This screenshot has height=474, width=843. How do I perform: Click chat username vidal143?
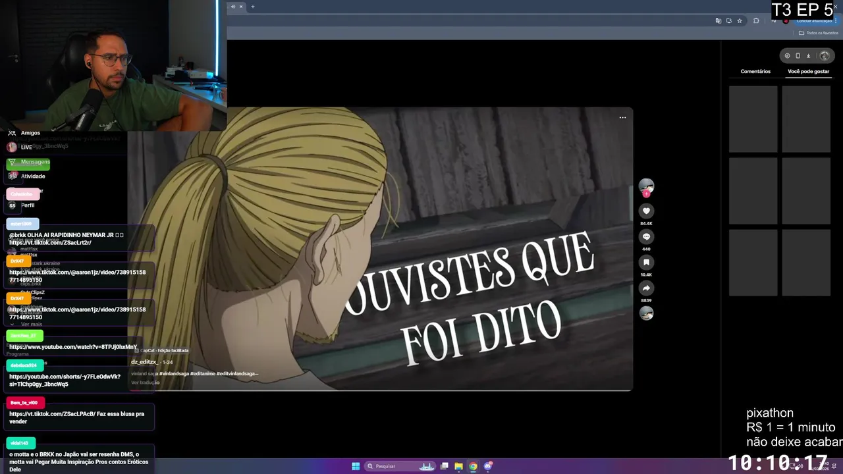20,443
